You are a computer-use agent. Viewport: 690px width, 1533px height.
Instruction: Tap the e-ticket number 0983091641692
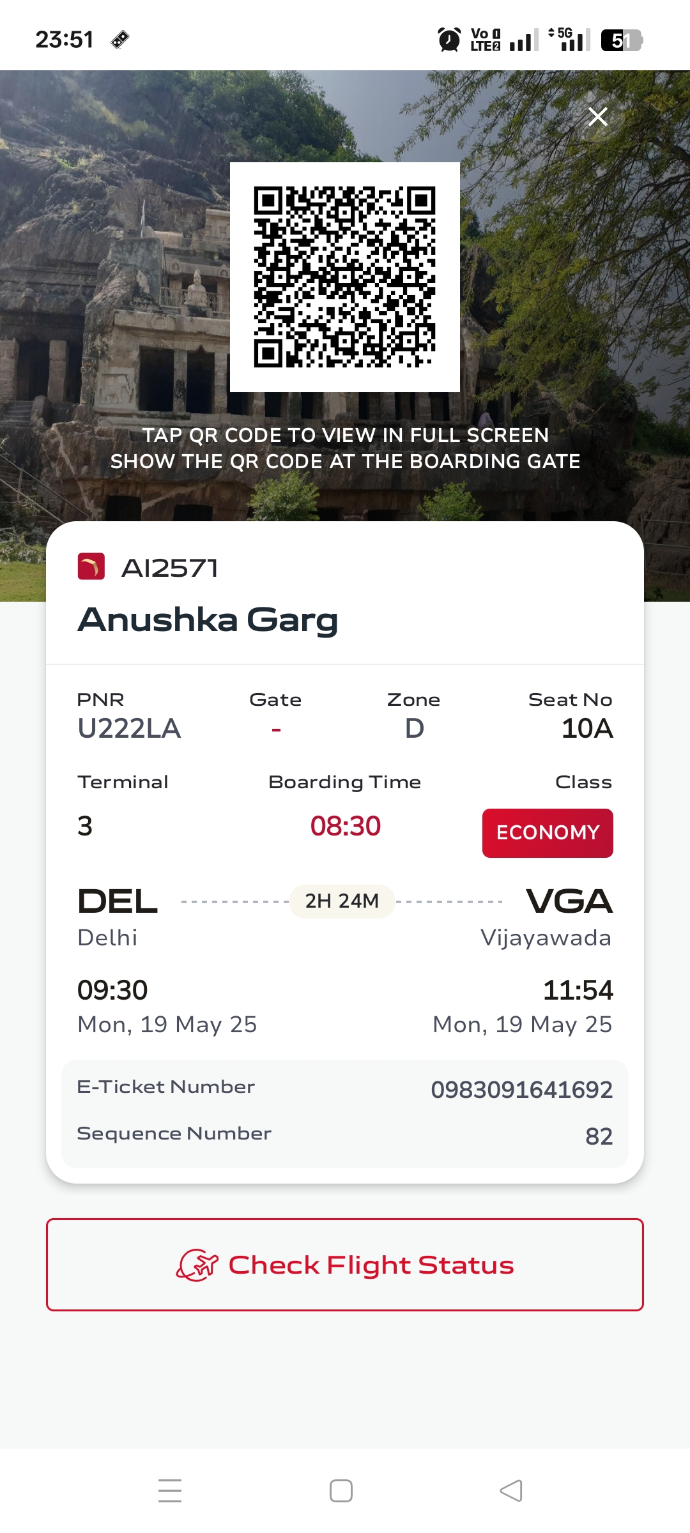point(521,1090)
